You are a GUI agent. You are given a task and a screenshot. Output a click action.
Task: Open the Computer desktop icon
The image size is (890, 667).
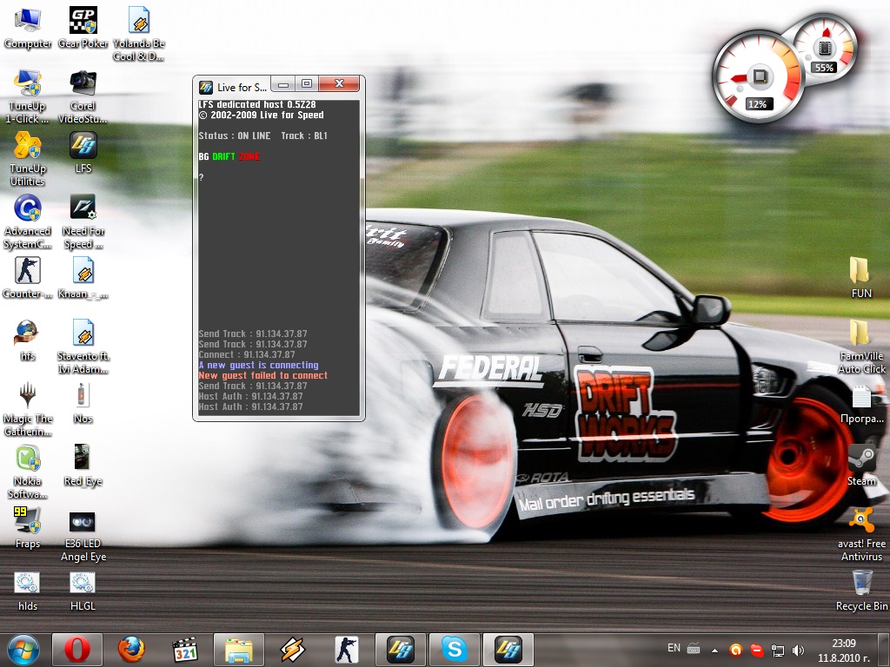click(x=27, y=27)
